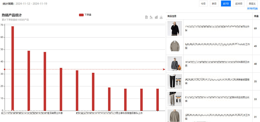This screenshot has width=260, height=122.
Task: Click the sixth bar valued 31
Action: point(93,92)
